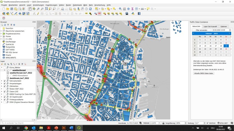Click the lock scale padlock icon

[164, 123]
